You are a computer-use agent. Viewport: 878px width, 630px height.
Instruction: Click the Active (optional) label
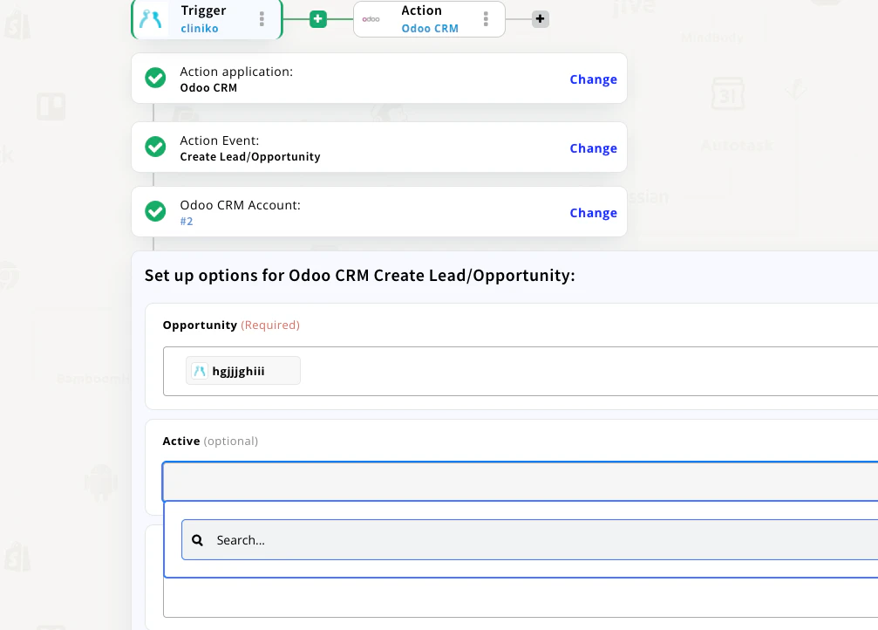pos(210,442)
